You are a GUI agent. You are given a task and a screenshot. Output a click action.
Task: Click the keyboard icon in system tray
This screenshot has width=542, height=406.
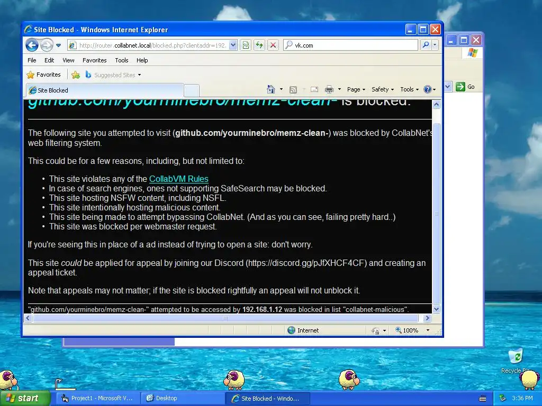[x=483, y=399]
